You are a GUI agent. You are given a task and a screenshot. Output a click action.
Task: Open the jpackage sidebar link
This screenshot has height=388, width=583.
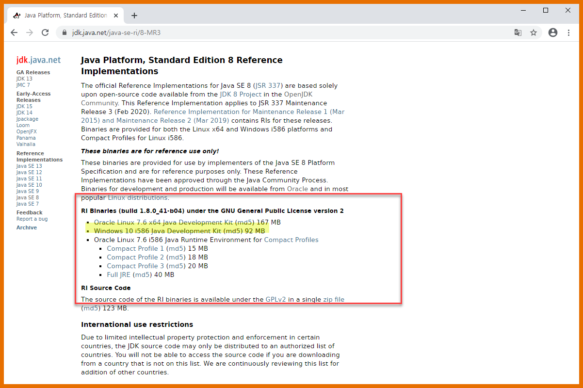tap(27, 119)
